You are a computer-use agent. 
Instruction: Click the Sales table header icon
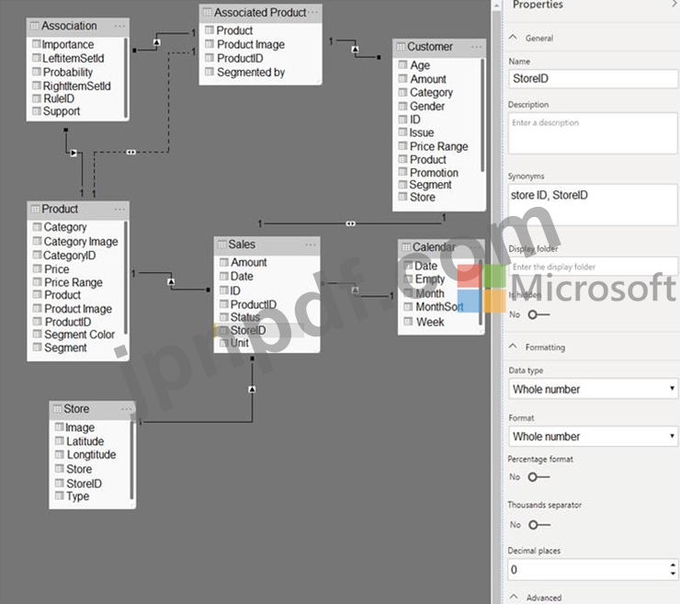(222, 245)
